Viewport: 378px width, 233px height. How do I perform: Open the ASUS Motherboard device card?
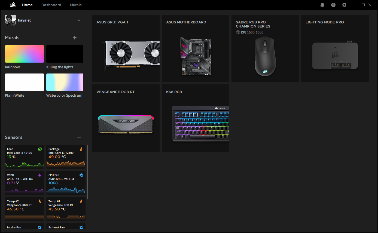196,48
